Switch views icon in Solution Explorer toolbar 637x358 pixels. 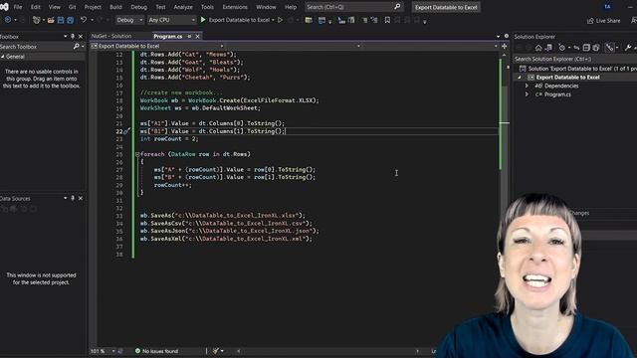(548, 48)
